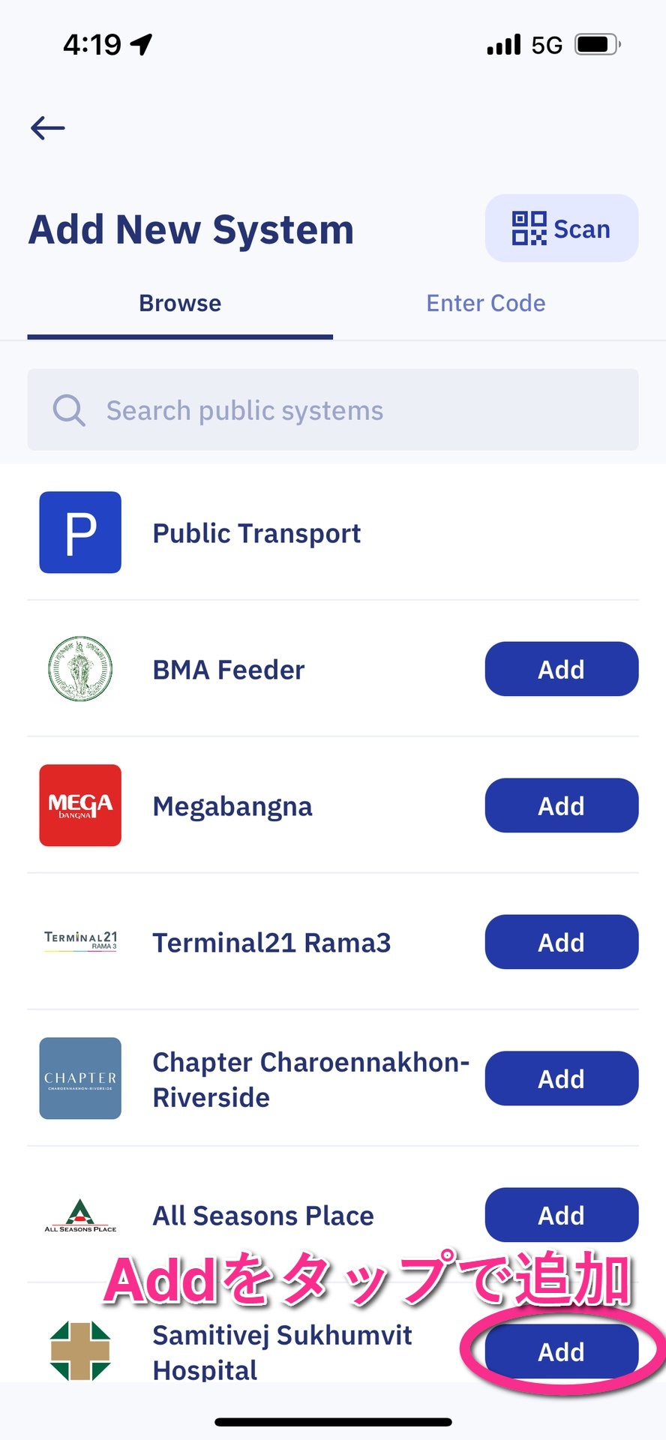Add the Terminal21 Rama3 system
The height and width of the screenshot is (1440, 666).
[562, 942]
